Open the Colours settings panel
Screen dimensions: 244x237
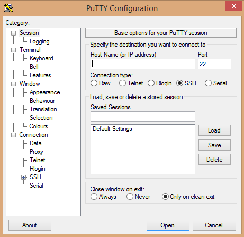point(39,126)
